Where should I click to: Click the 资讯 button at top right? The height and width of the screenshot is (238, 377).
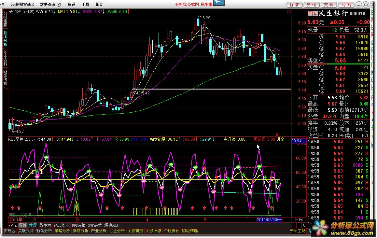tap(311, 5)
